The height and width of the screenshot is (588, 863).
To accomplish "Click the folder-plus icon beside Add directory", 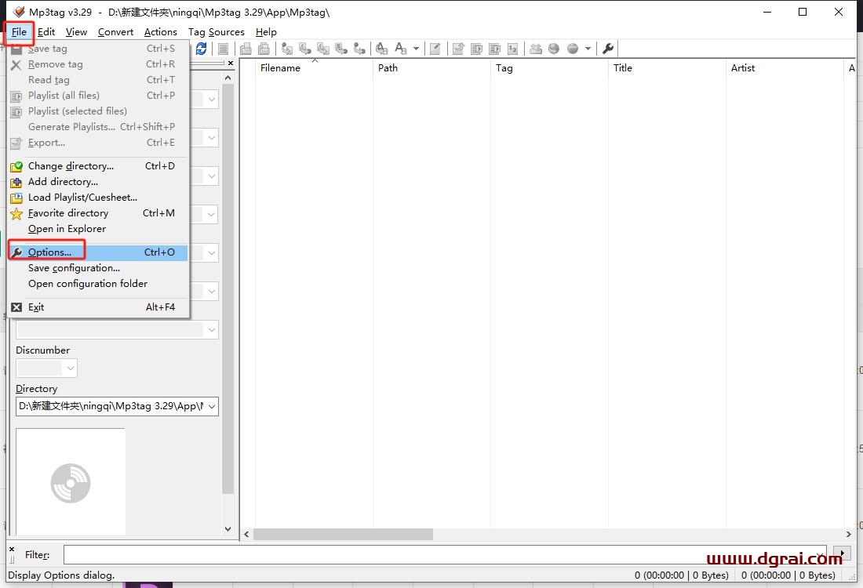I will tap(16, 182).
